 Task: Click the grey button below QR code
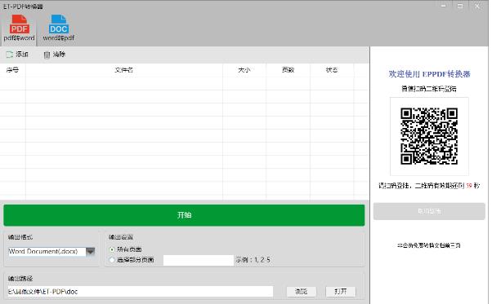click(x=429, y=211)
